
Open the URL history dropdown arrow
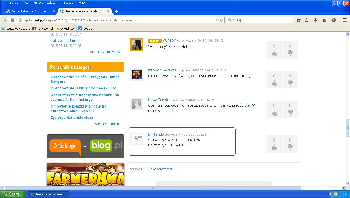[x=217, y=20]
